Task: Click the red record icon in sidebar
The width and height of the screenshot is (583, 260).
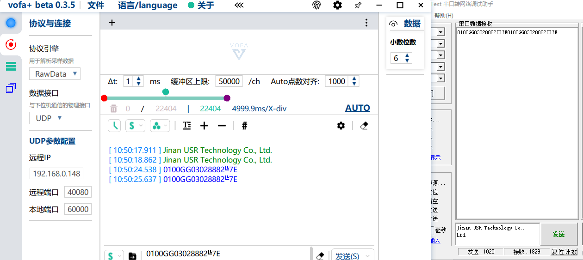Action: (11, 44)
